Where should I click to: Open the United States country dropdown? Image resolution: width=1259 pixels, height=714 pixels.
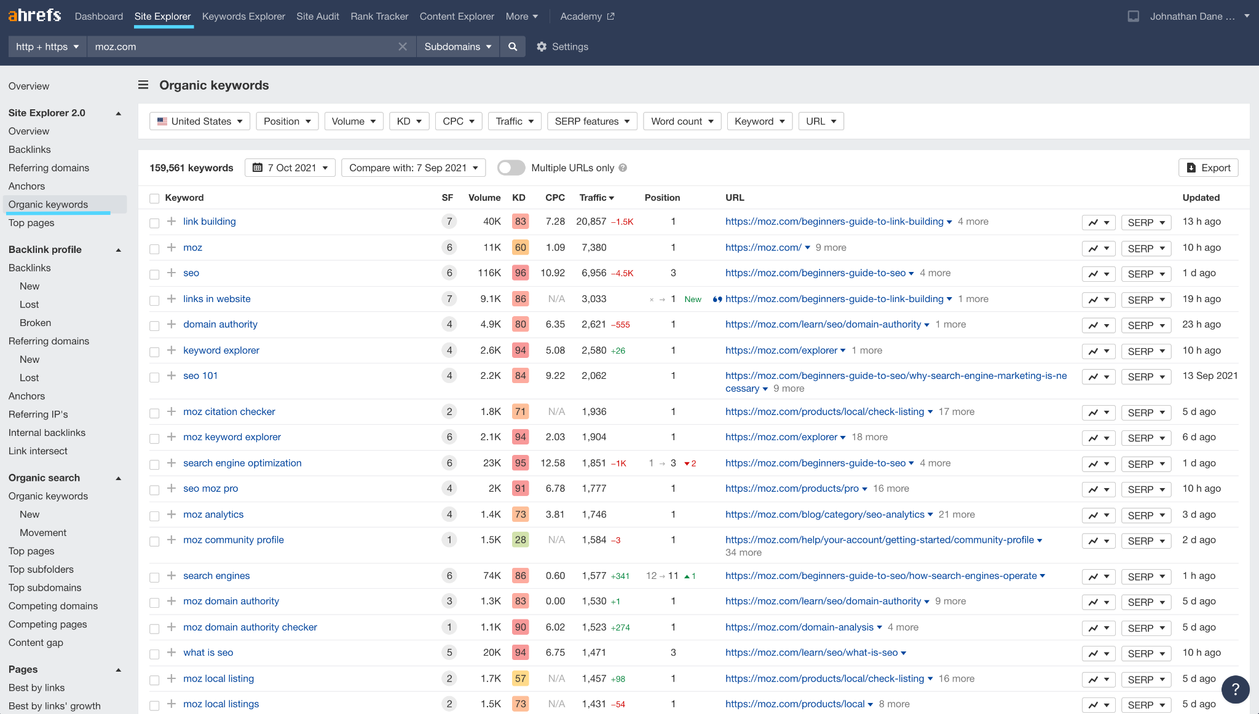pos(200,121)
